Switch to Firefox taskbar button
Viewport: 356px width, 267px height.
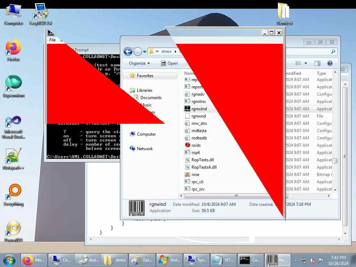pos(34,260)
